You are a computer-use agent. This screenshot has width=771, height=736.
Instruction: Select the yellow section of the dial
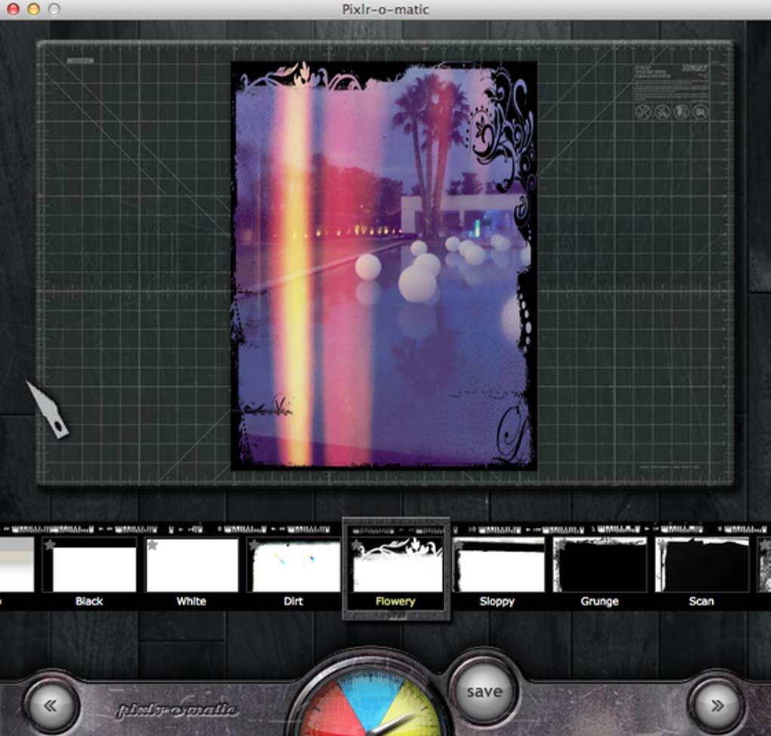tap(410, 709)
